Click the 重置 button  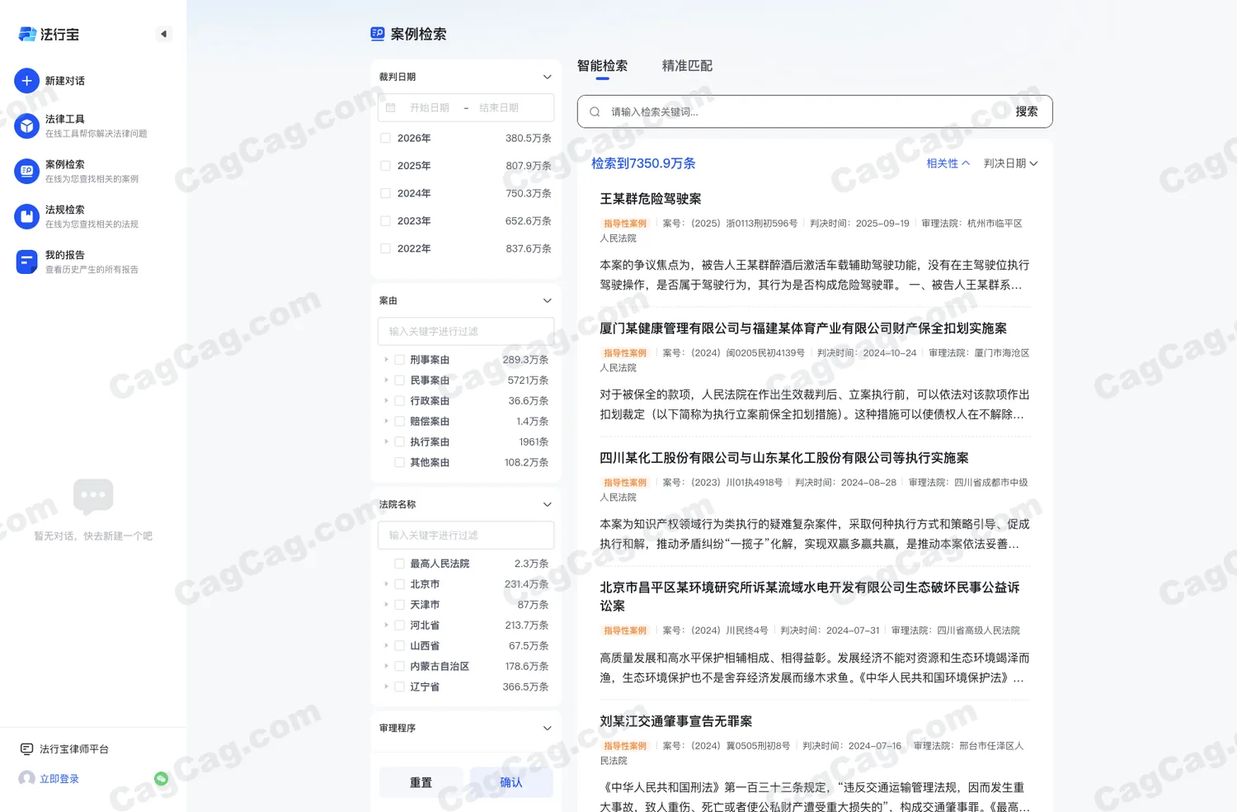click(421, 782)
